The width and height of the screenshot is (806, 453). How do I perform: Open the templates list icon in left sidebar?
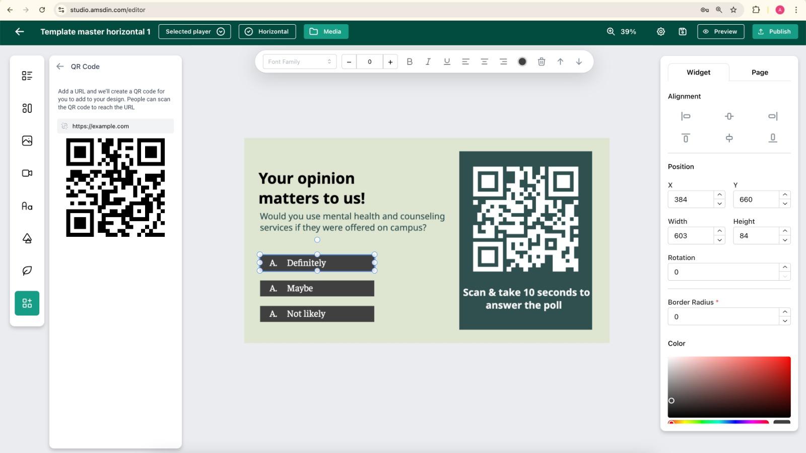point(27,76)
